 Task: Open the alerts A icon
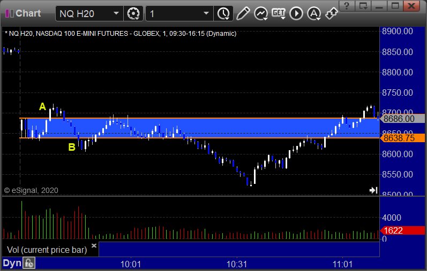[x=314, y=13]
